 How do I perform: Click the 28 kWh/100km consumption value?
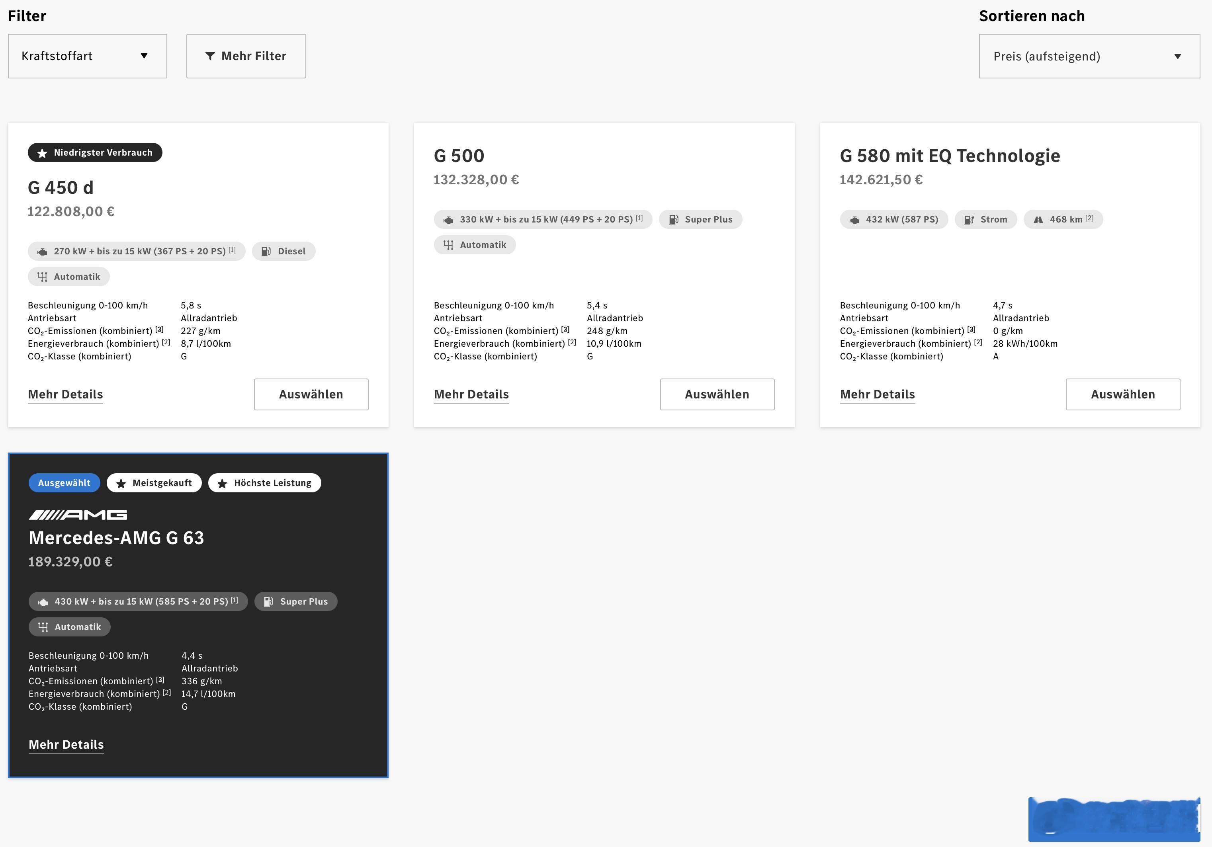click(1025, 343)
